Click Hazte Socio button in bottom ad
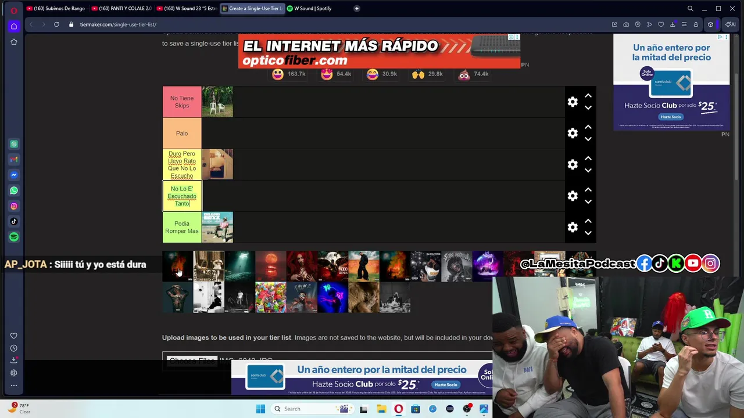This screenshot has width=744, height=418. click(446, 385)
